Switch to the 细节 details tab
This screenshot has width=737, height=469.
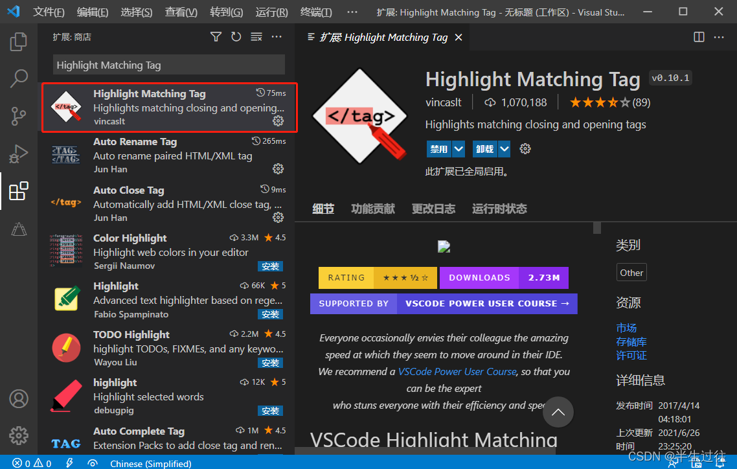[x=323, y=209]
